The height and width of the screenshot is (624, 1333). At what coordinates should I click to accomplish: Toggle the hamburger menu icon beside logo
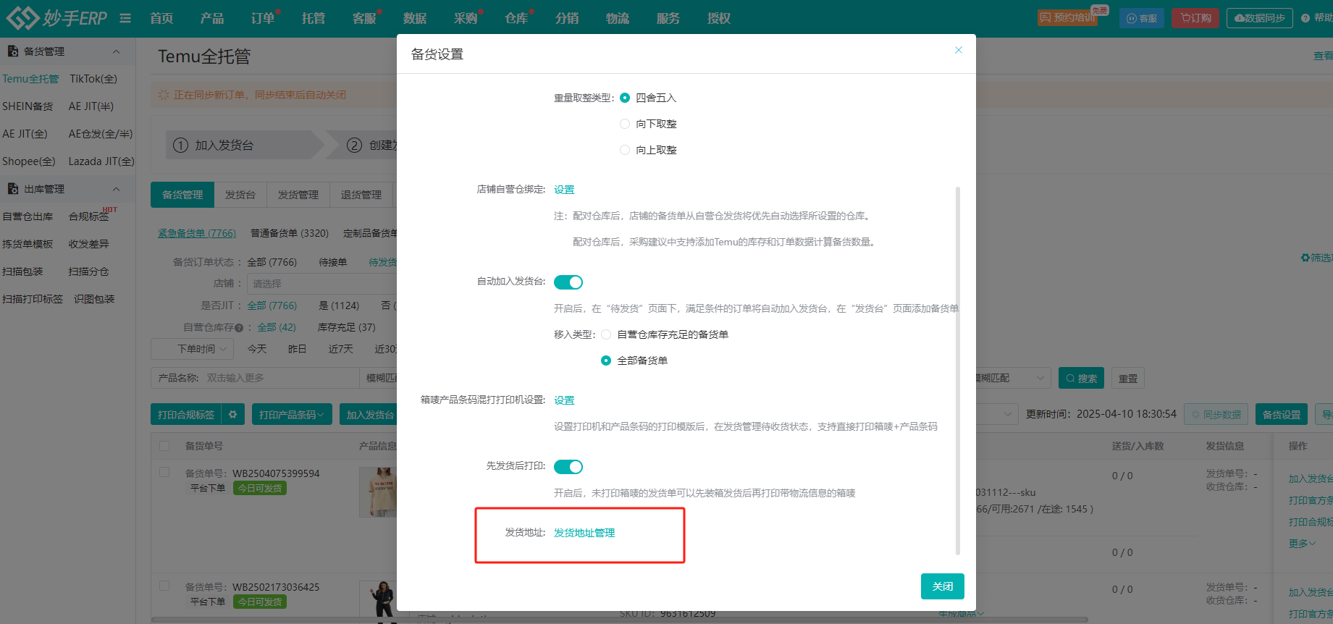click(125, 18)
